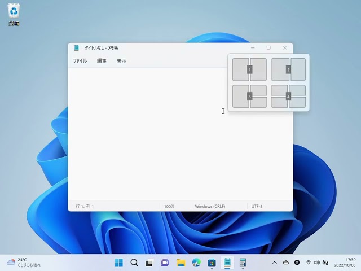Image resolution: width=361 pixels, height=271 pixels.
Task: Choose the narrow right zone in layout 2
Action: click(298, 69)
